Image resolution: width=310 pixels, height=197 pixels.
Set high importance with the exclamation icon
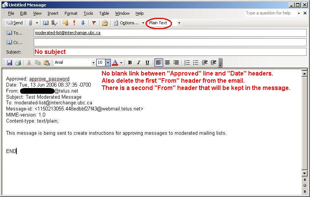tap(74, 23)
